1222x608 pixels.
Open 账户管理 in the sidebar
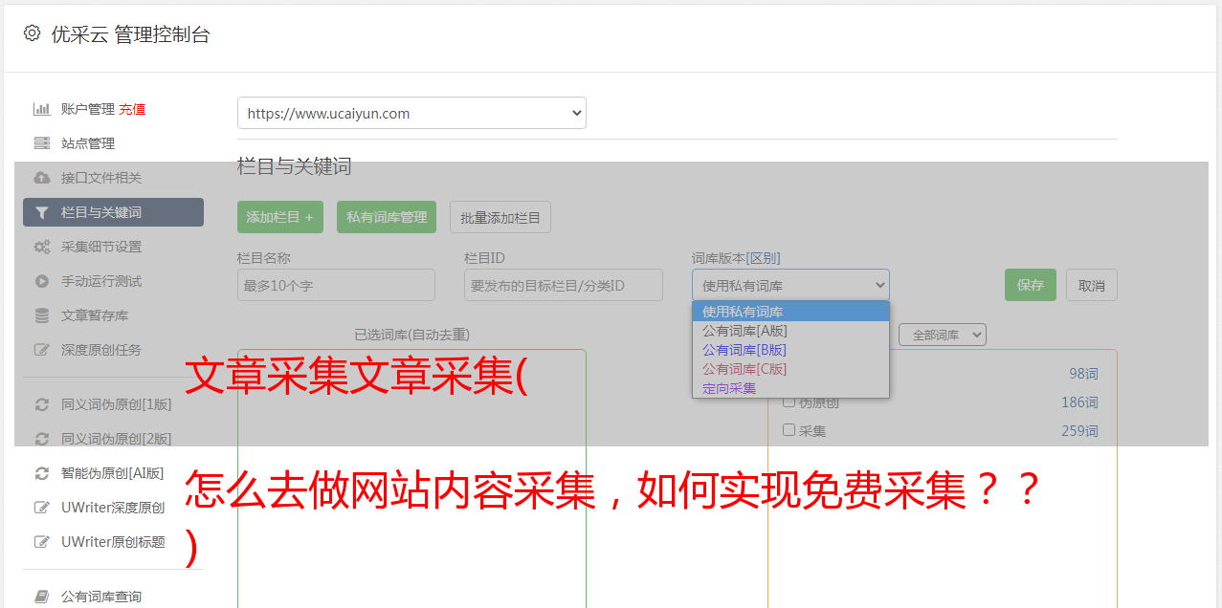[x=87, y=109]
